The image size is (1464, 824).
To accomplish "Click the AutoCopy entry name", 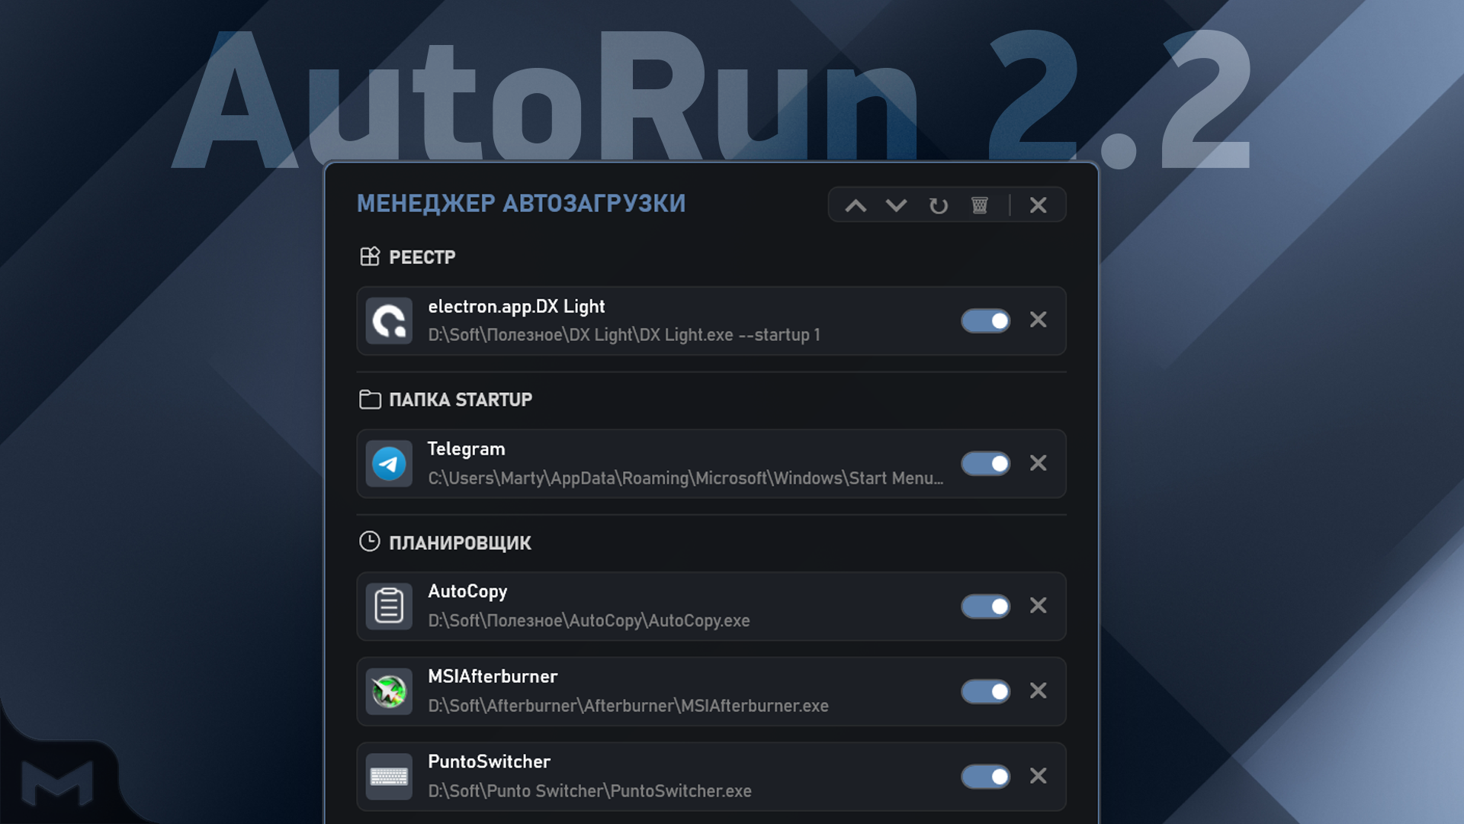I will [467, 592].
